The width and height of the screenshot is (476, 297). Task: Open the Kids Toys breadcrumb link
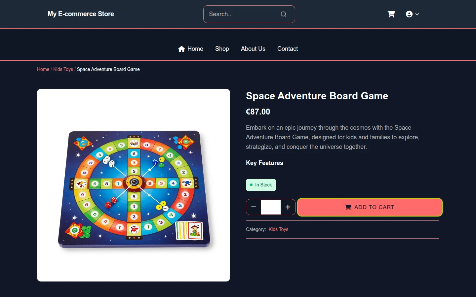coord(63,69)
